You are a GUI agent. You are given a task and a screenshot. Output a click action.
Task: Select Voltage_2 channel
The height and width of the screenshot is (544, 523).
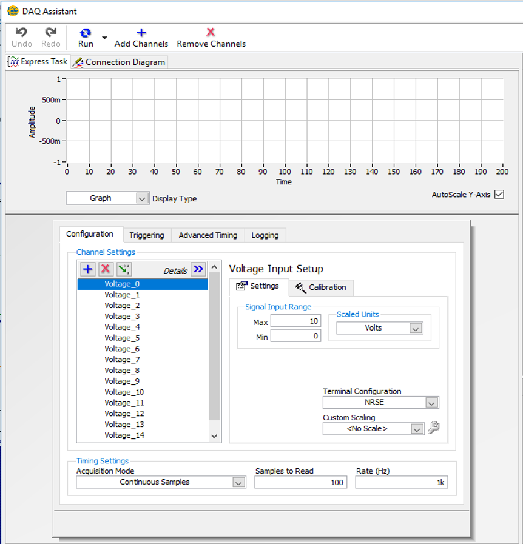coord(143,305)
